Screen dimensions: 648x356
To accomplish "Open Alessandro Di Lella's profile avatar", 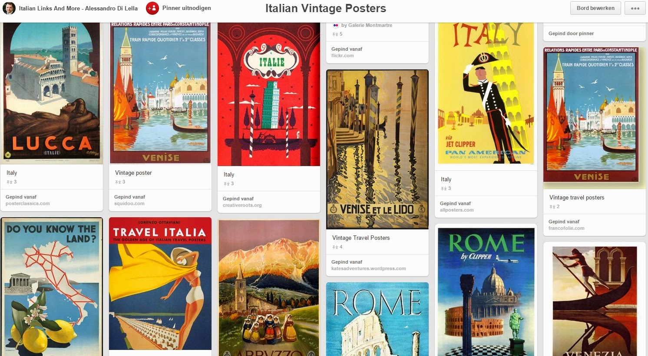I will tap(9, 8).
